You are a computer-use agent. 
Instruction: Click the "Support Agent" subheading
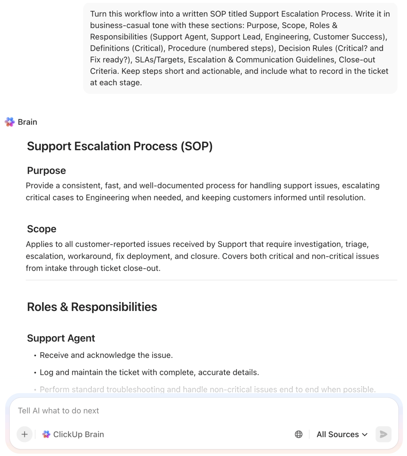point(61,338)
